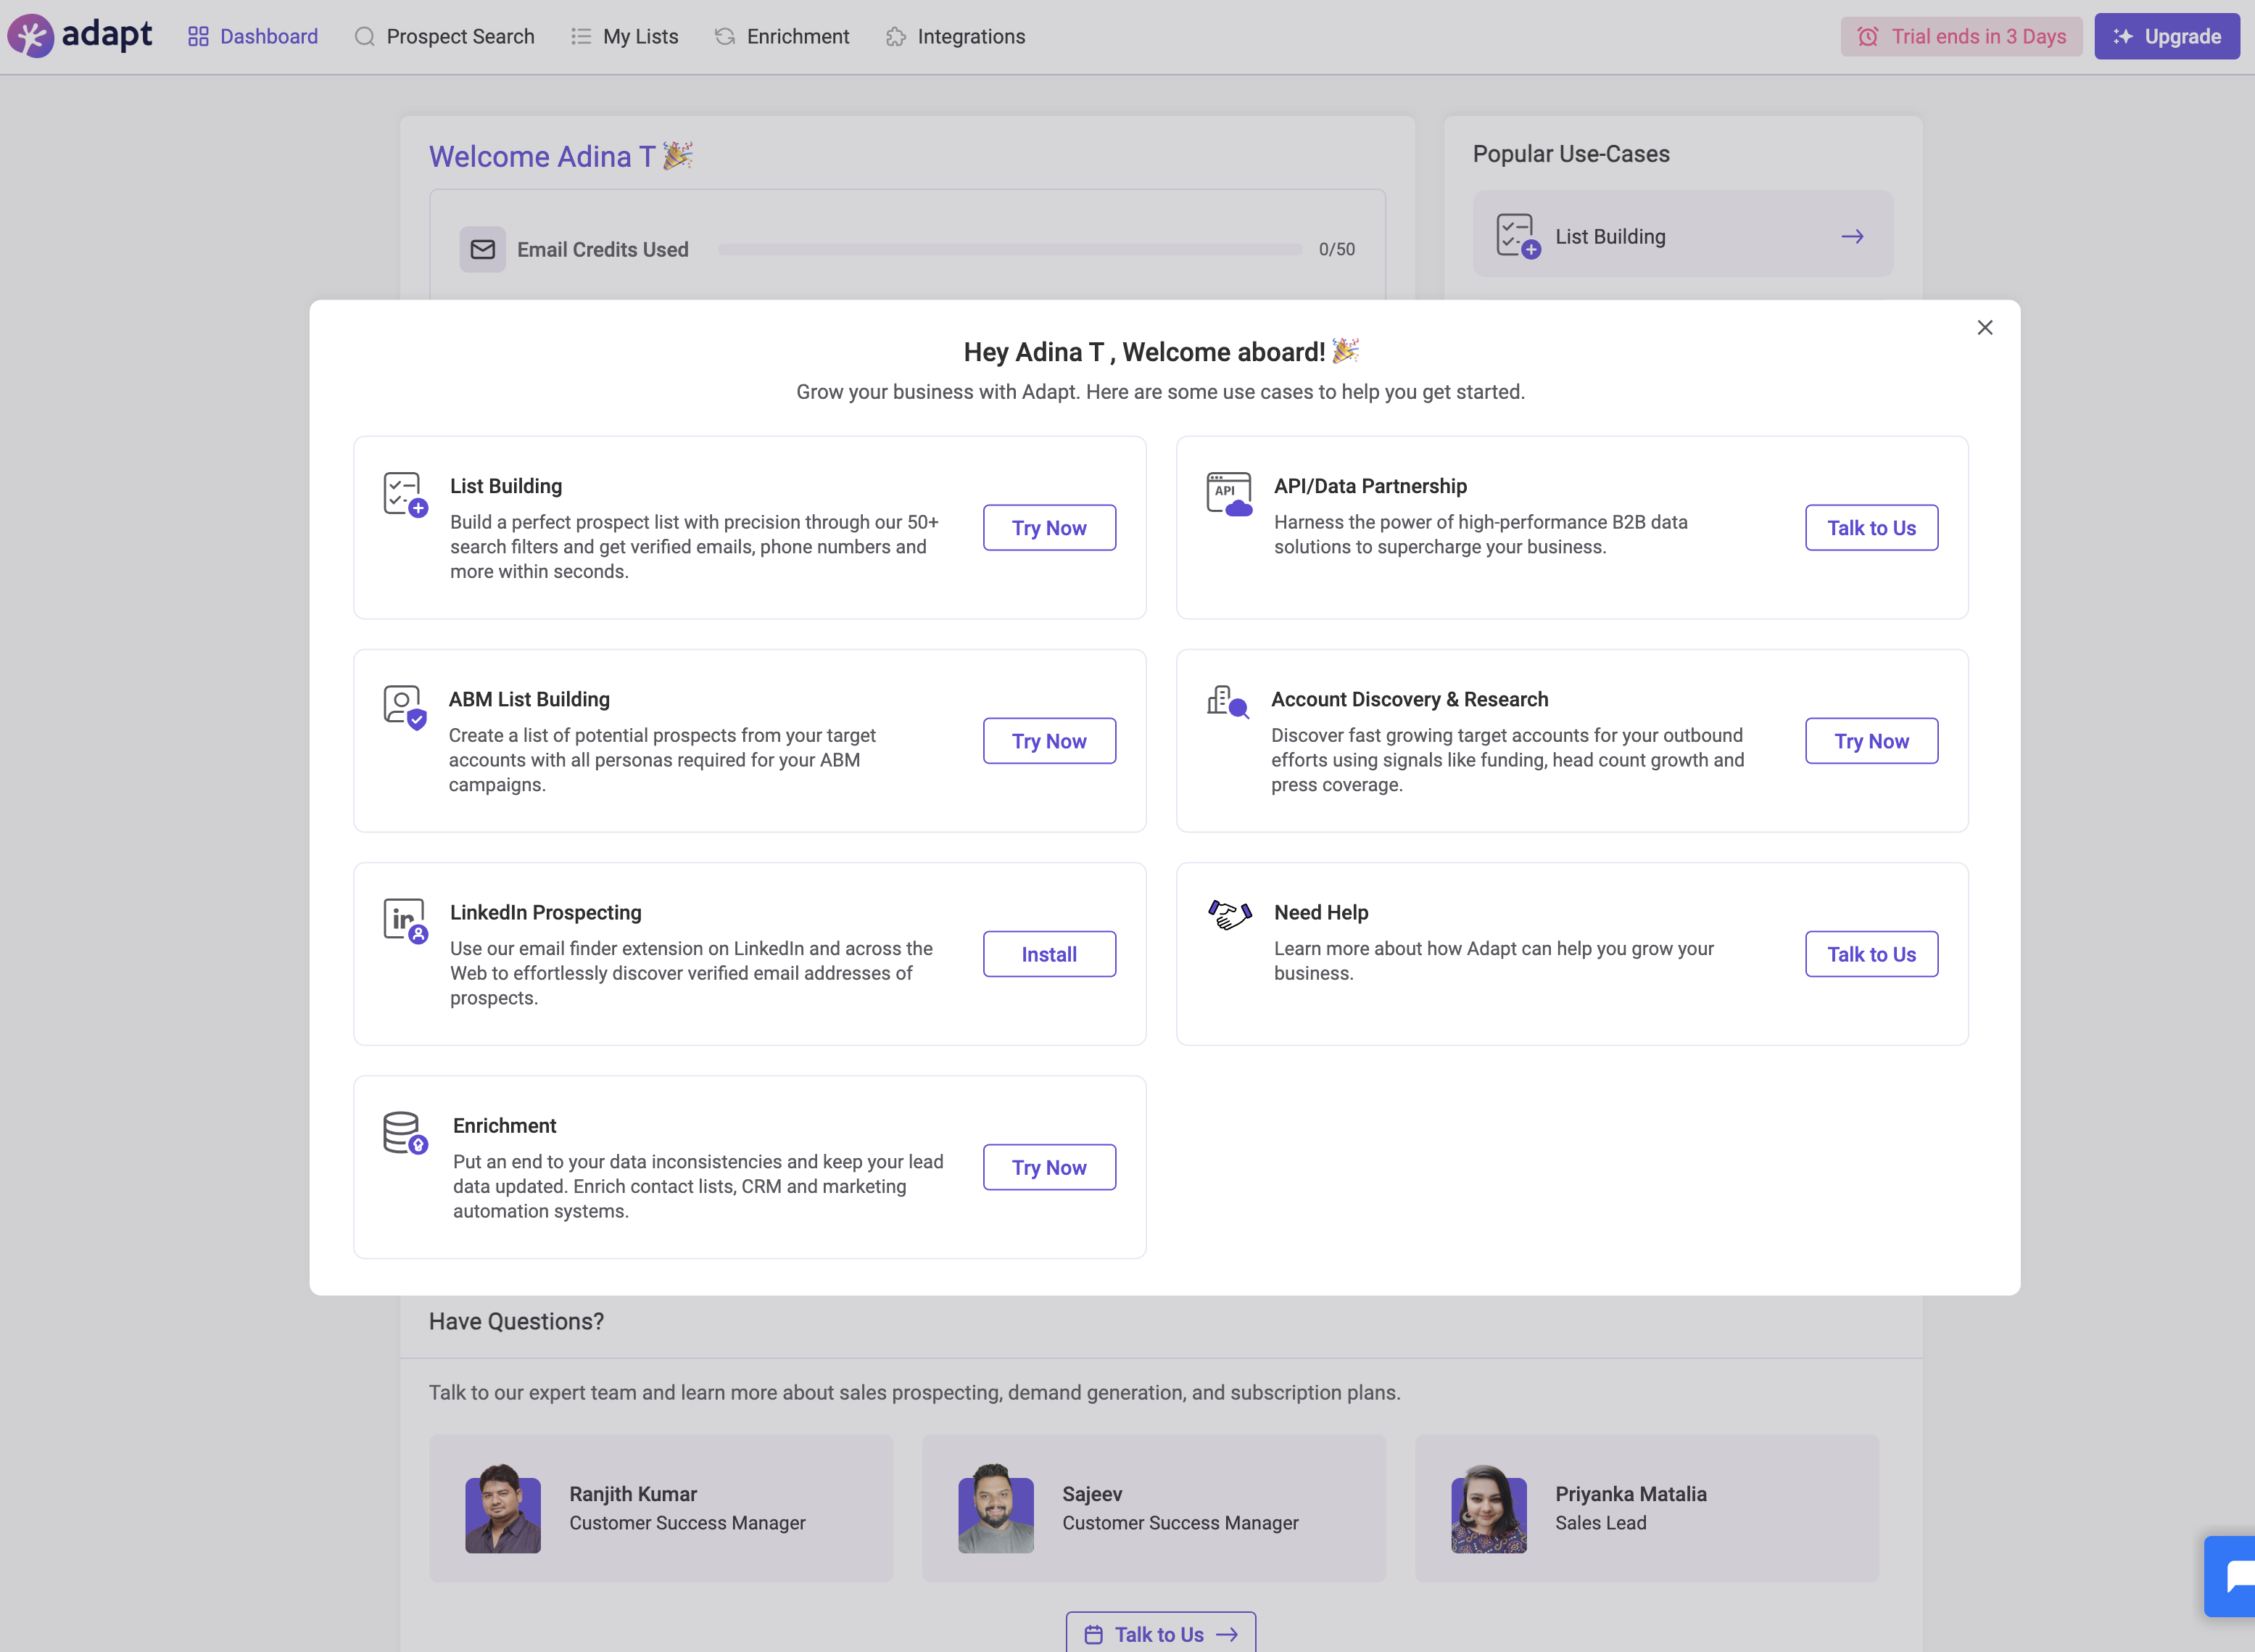This screenshot has width=2255, height=1652.
Task: Click the LinkedIn Prospecting icon
Action: point(405,921)
